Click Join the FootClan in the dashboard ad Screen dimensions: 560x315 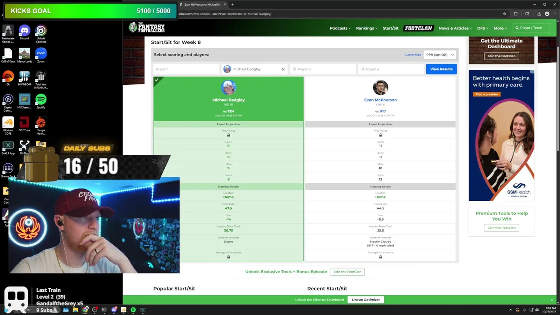501,56
